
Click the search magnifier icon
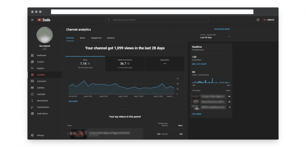tap(109, 20)
